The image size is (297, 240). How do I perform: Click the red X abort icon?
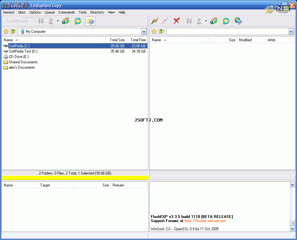point(177,21)
